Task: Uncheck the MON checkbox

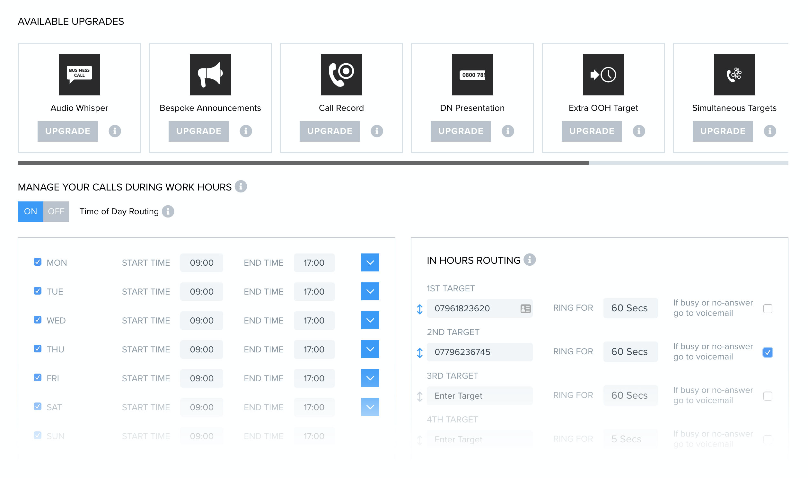Action: pyautogui.click(x=38, y=262)
